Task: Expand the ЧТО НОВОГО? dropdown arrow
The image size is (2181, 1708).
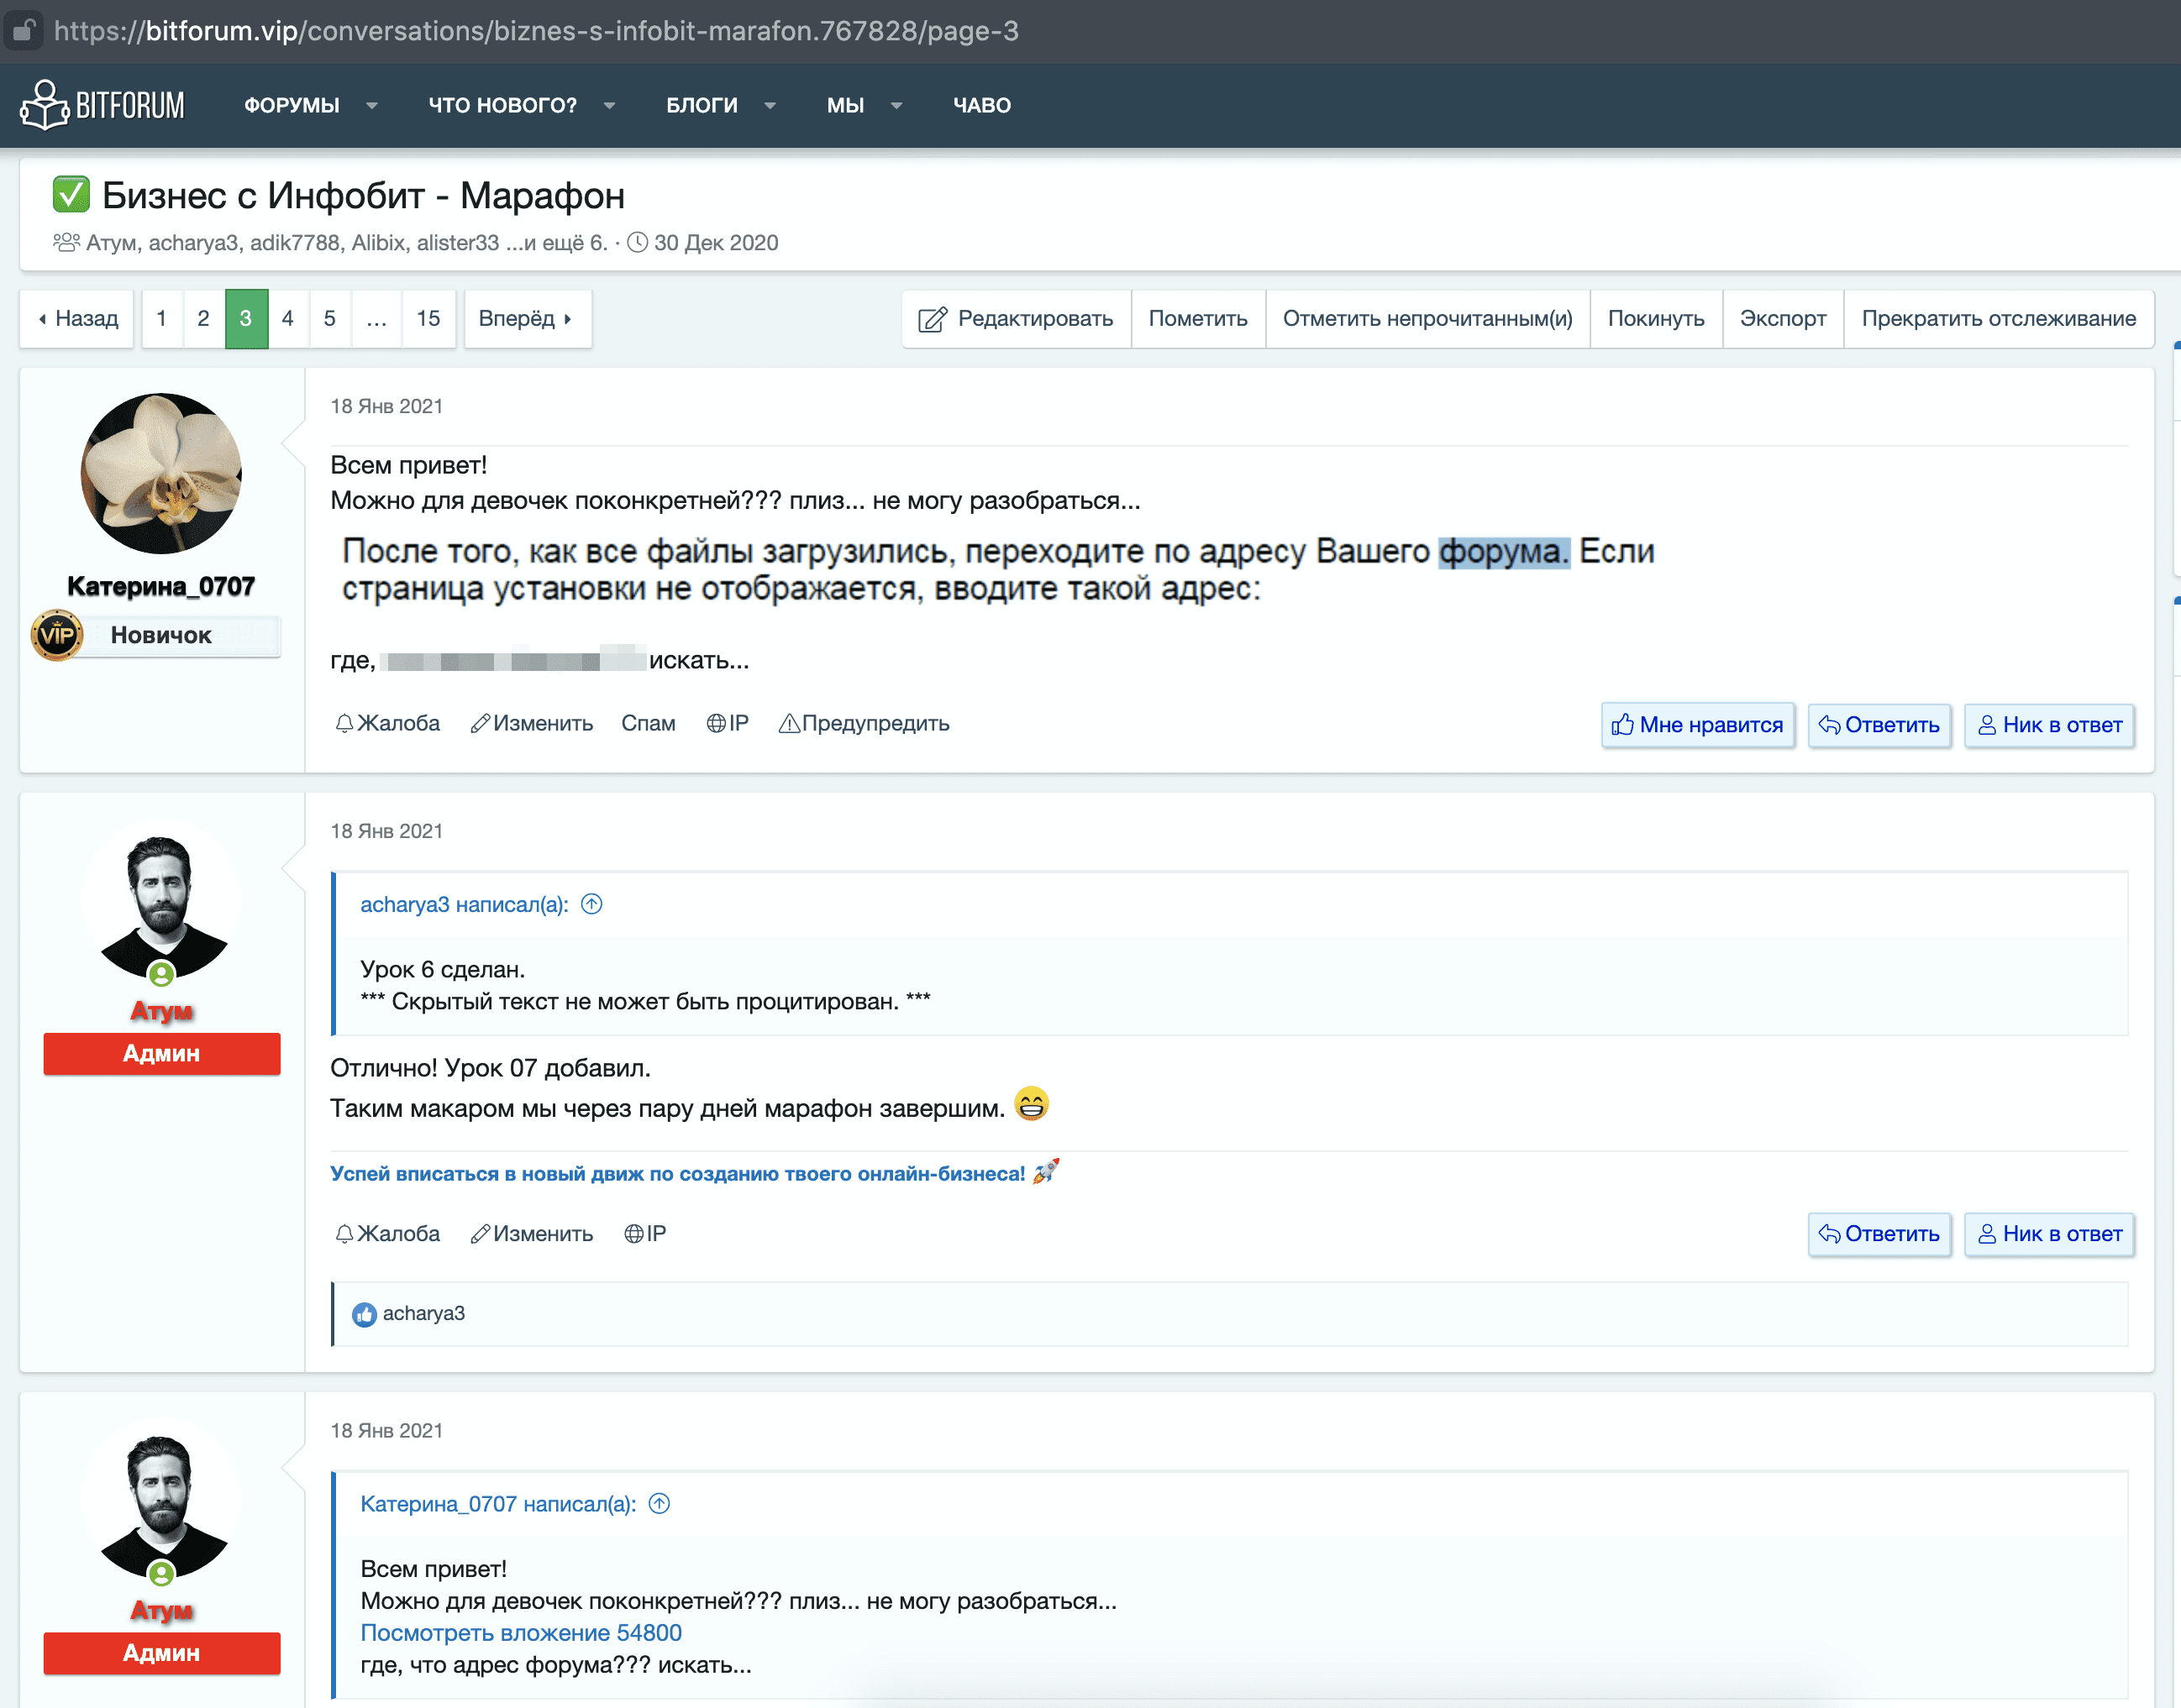Action: (x=609, y=105)
